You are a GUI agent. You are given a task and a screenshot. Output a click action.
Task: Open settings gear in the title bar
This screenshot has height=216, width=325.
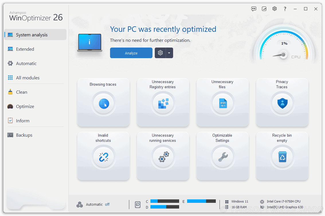pyautogui.click(x=275, y=9)
